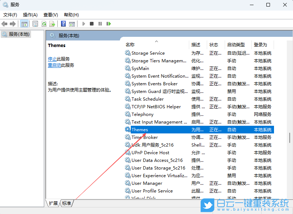Refresh the service list via toolbar icon

click(44, 24)
